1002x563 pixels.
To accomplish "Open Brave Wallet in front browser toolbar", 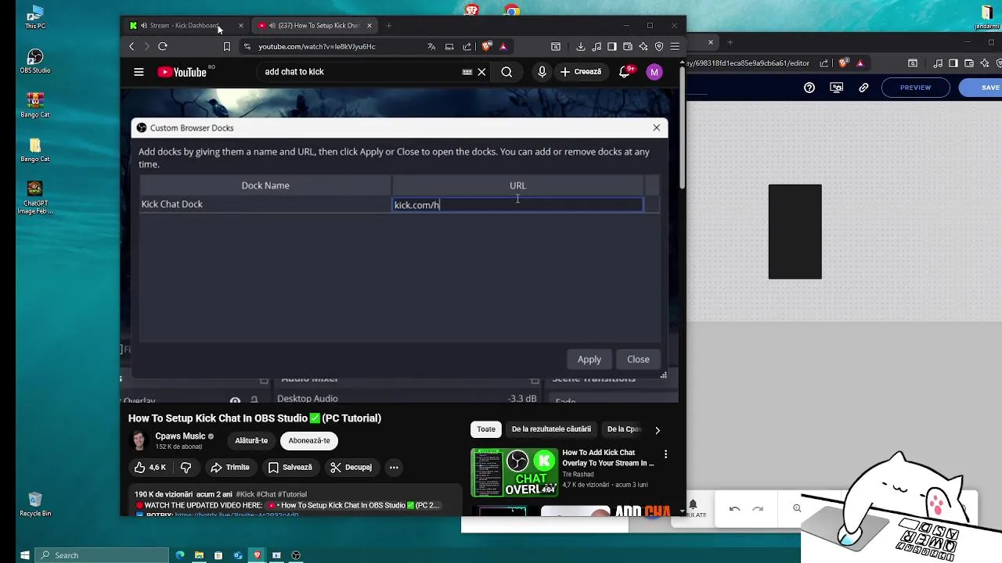I will click(628, 46).
